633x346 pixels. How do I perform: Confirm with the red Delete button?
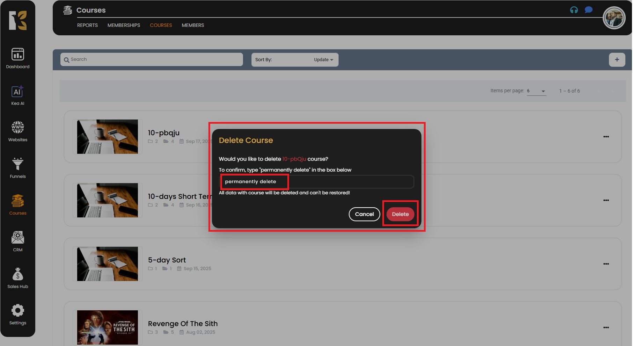coord(400,214)
